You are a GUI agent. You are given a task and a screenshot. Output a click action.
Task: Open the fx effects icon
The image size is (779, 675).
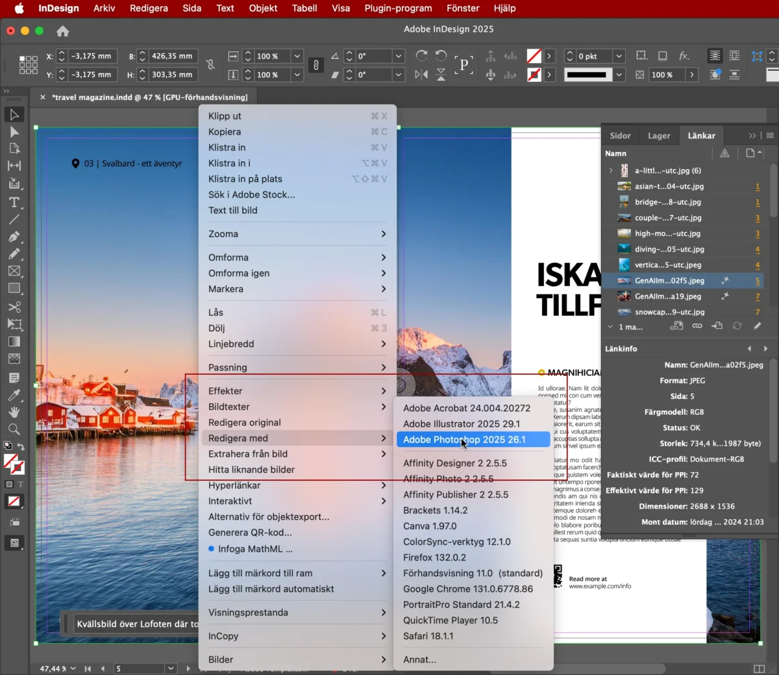click(684, 56)
